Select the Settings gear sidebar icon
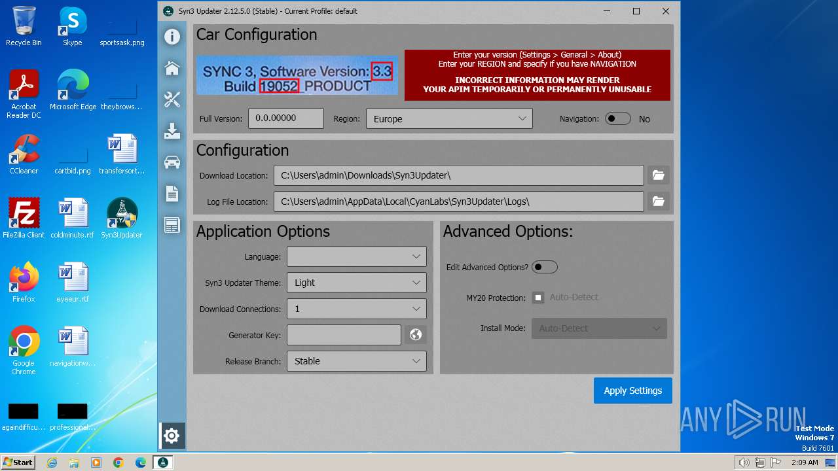The width and height of the screenshot is (838, 471). [172, 435]
